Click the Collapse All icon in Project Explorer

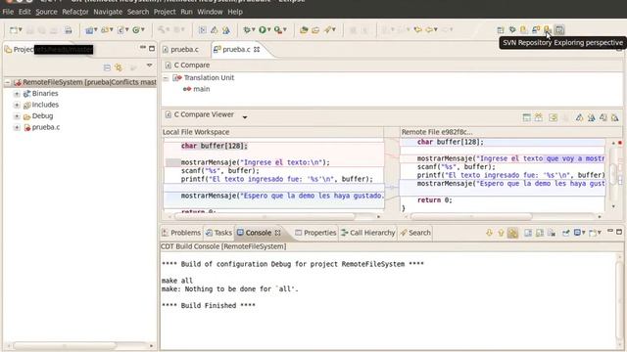tap(107, 67)
